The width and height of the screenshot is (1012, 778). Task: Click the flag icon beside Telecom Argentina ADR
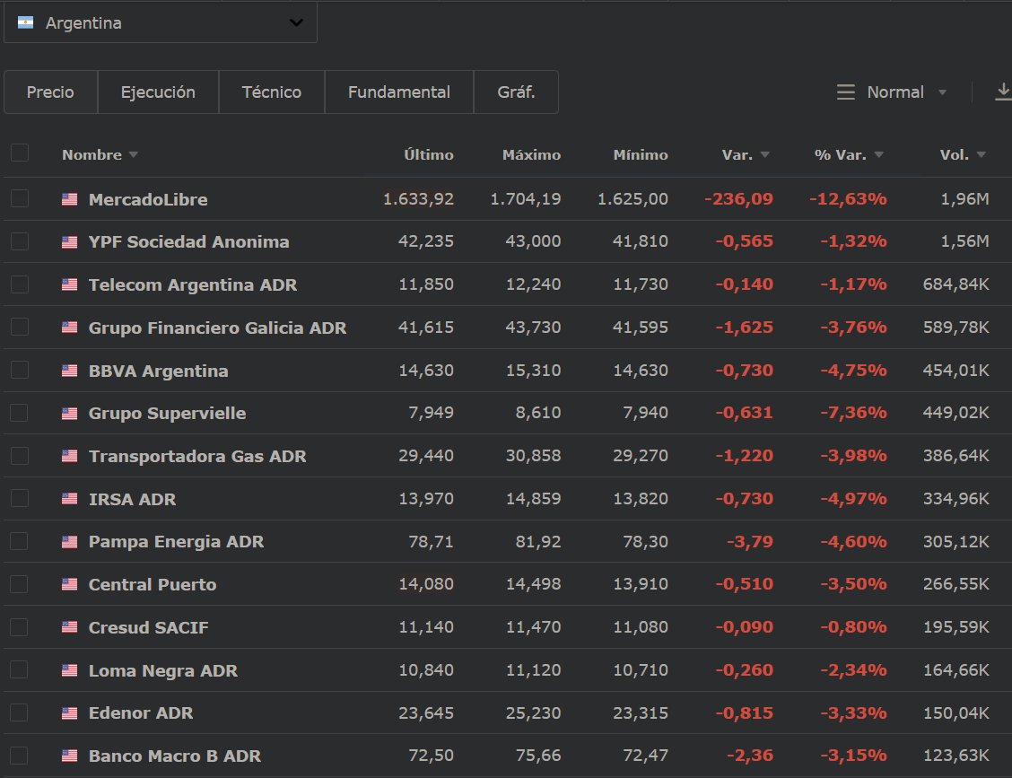[x=70, y=284]
